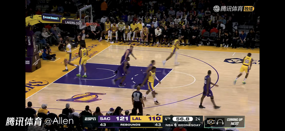285x131 pixels.
Task: Click the headphones icon beside SC logo
Action: [x=220, y=122]
